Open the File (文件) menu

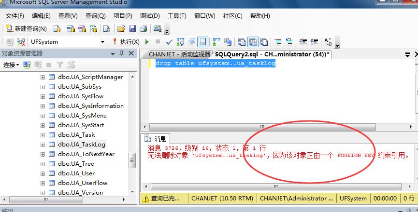[15, 16]
